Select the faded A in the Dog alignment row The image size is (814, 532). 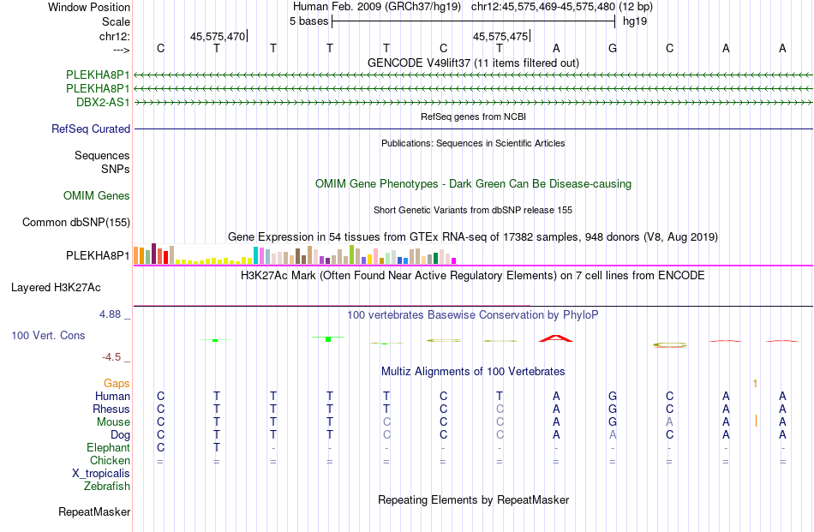[613, 435]
